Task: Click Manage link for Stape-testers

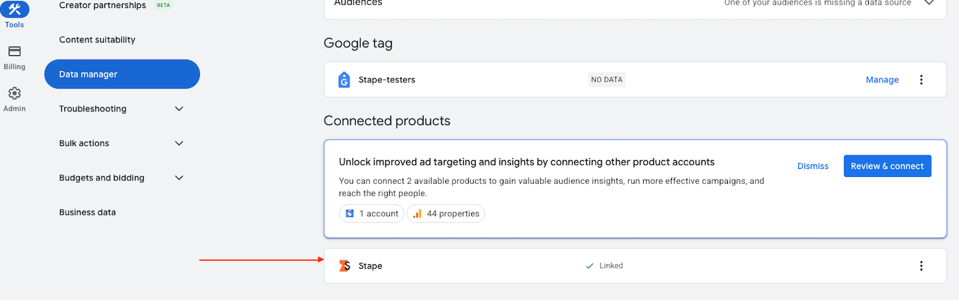Action: tap(882, 80)
